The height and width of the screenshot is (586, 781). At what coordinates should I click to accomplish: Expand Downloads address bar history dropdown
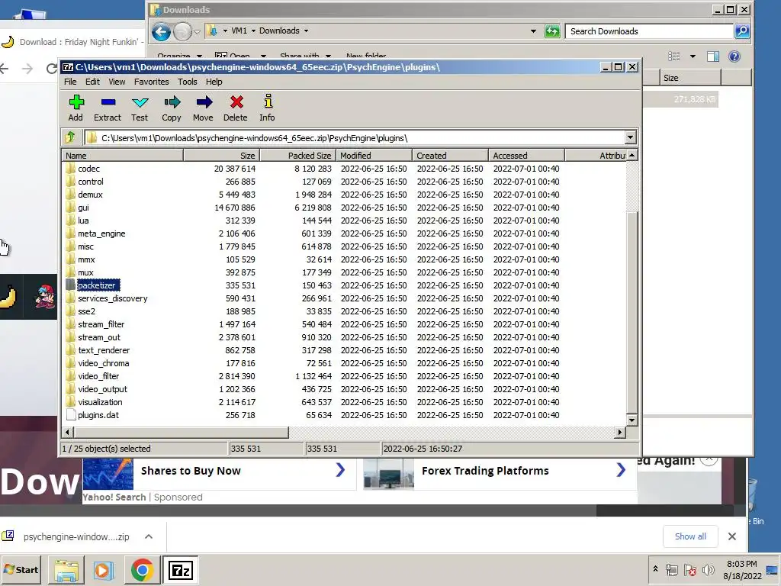tap(533, 31)
